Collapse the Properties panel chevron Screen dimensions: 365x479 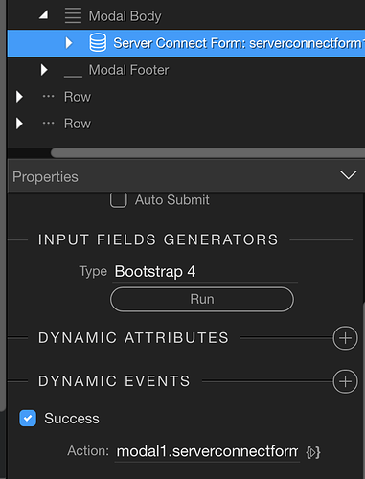pyautogui.click(x=348, y=175)
